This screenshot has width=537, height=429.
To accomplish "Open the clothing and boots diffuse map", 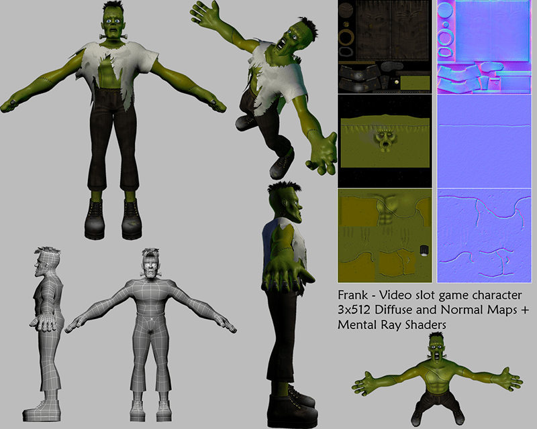I will click(x=385, y=47).
